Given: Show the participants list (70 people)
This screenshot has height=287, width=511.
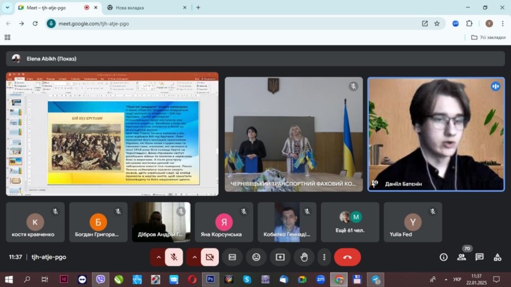Looking at the screenshot, I should tap(462, 257).
